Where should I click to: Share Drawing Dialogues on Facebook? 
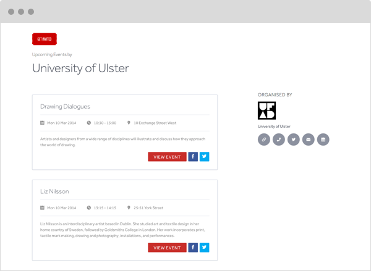[193, 157]
